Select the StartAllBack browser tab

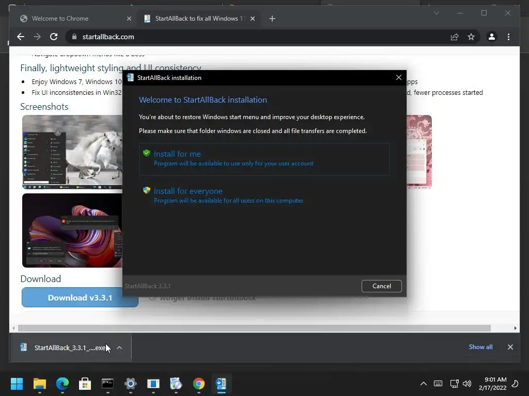click(198, 19)
